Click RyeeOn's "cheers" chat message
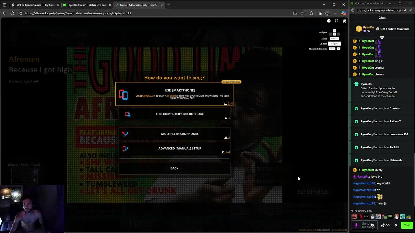The width and height of the screenshot is (415, 233). click(x=379, y=74)
